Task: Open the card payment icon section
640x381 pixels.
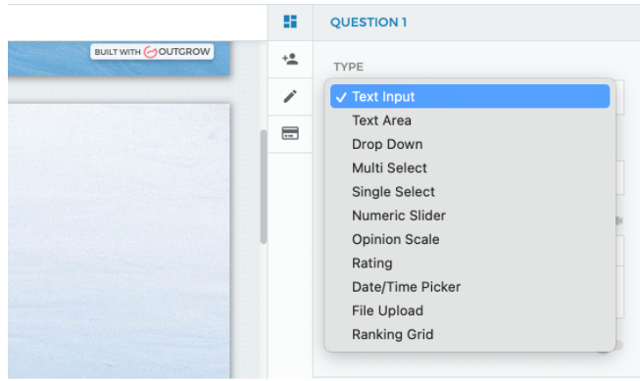Action: pos(290,133)
